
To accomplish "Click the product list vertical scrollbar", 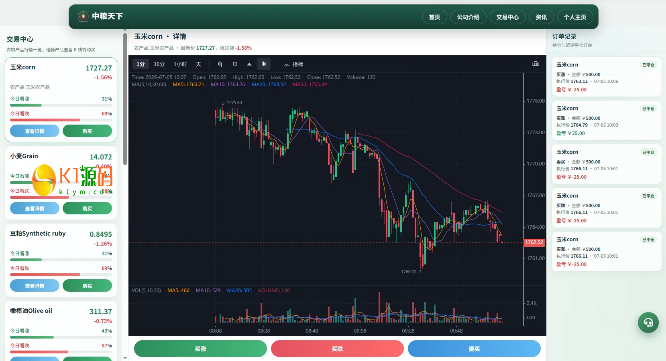I will point(125,99).
